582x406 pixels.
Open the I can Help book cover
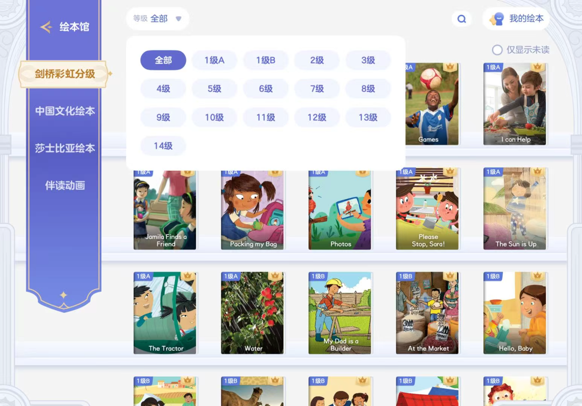click(x=515, y=104)
